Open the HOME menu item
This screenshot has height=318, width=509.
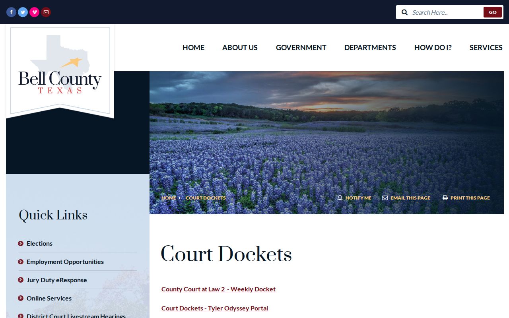(x=193, y=47)
